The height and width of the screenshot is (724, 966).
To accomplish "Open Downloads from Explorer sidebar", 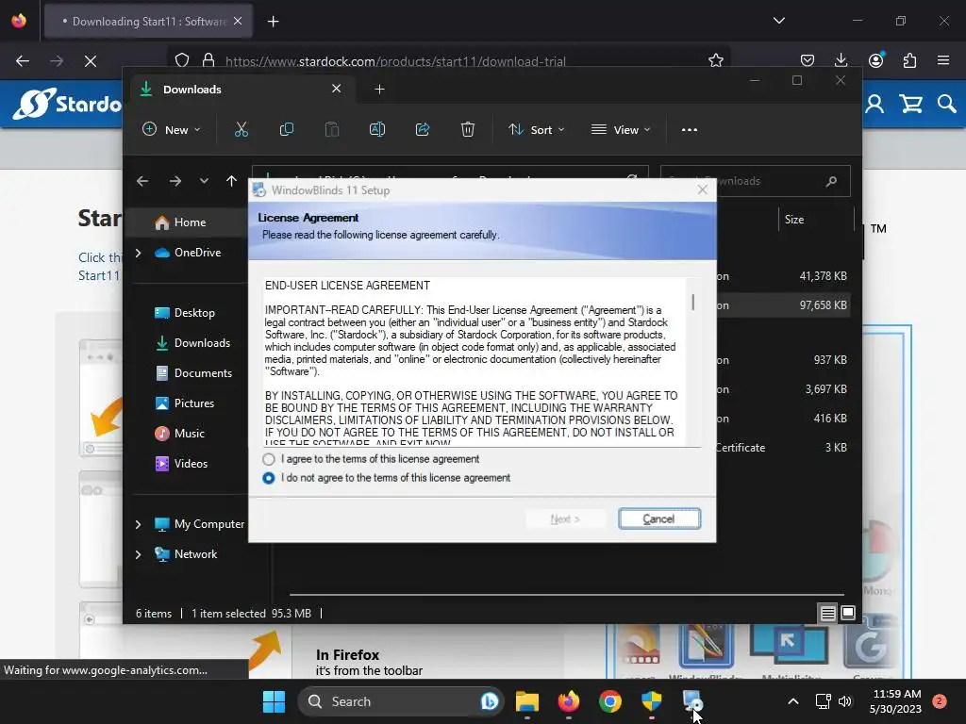I will coord(192,343).
